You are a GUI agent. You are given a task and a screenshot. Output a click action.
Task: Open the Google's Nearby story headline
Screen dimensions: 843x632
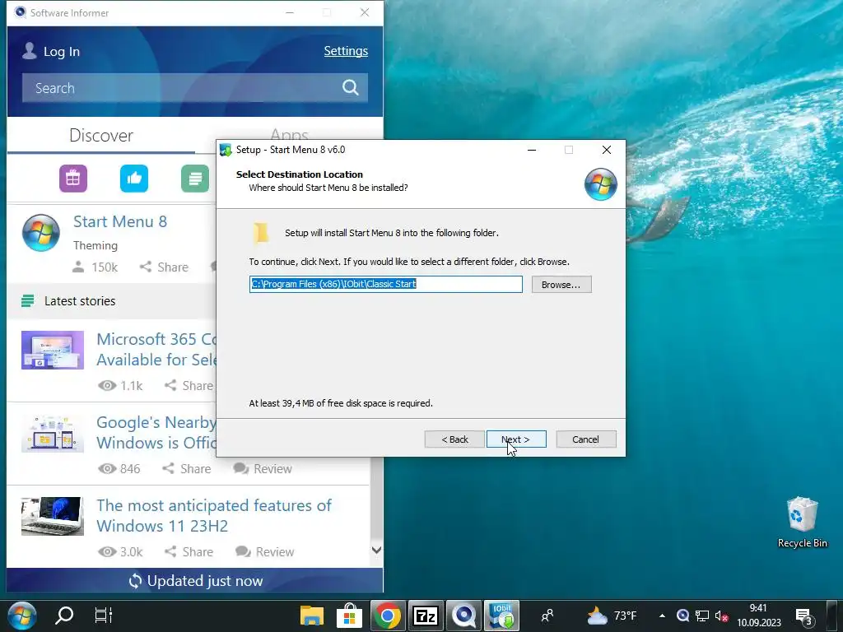(156, 433)
